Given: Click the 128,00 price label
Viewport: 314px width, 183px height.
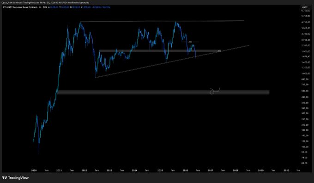Looking at the screenshot, I should (x=304, y=141).
